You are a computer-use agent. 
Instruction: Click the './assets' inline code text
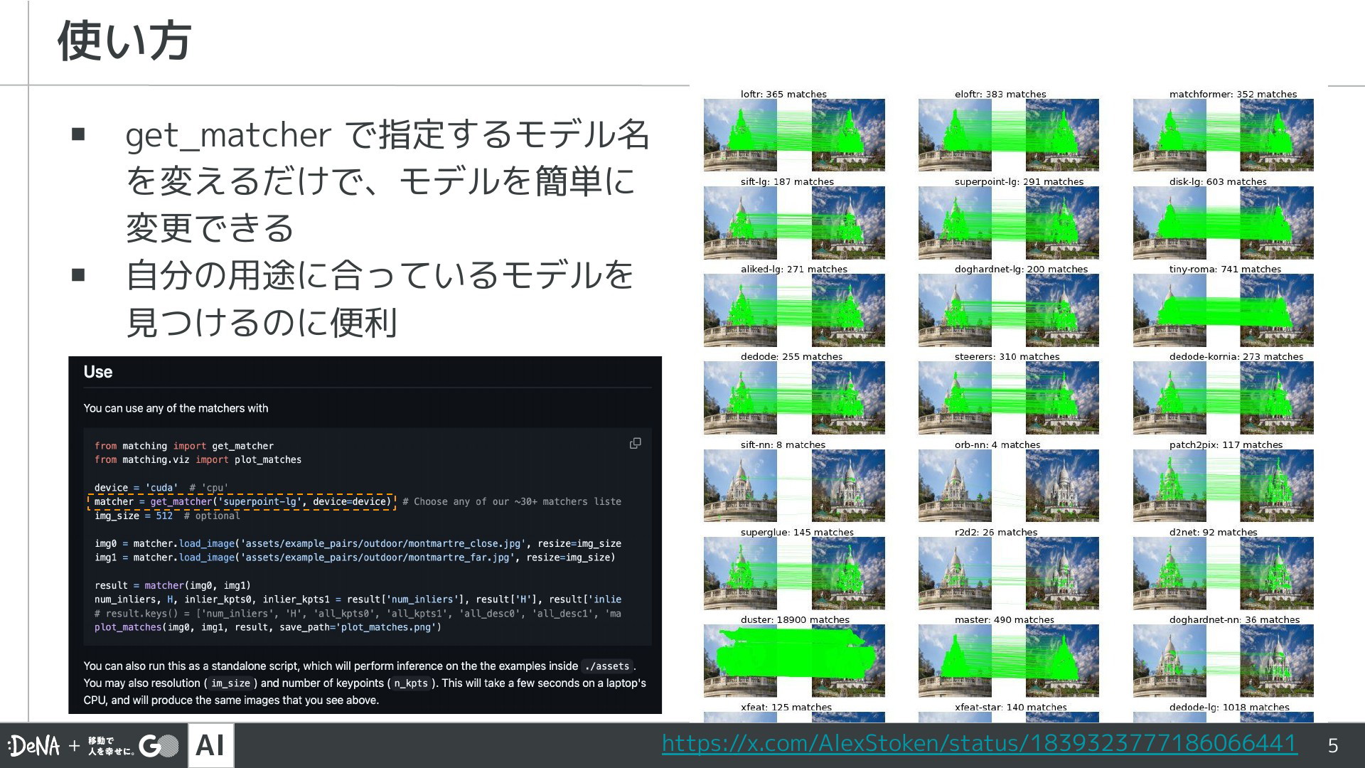(606, 666)
